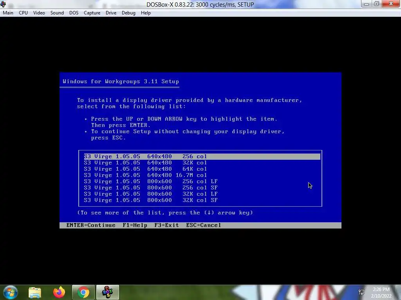Click F3=Exit in the status bar

pyautogui.click(x=166, y=225)
